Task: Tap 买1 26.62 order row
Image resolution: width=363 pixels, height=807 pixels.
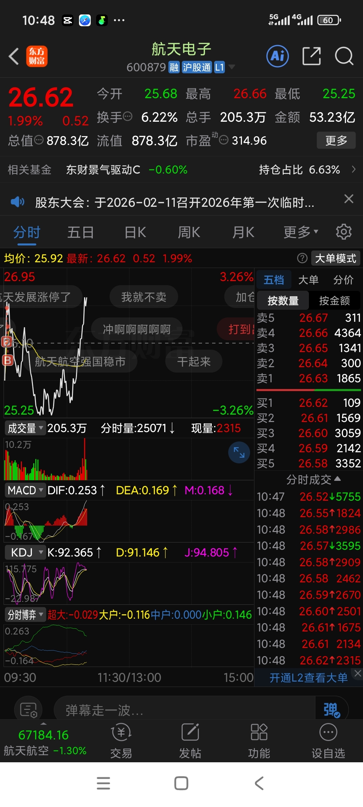Action: pos(309,402)
